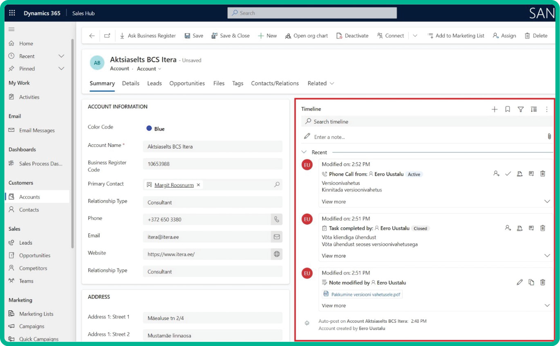Click the timeline sort order icon
The height and width of the screenshot is (346, 560).
534,109
